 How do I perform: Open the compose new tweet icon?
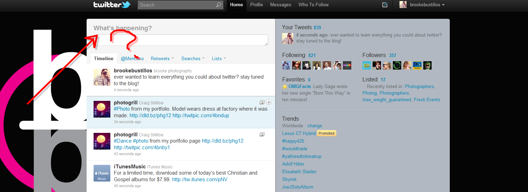point(385,5)
